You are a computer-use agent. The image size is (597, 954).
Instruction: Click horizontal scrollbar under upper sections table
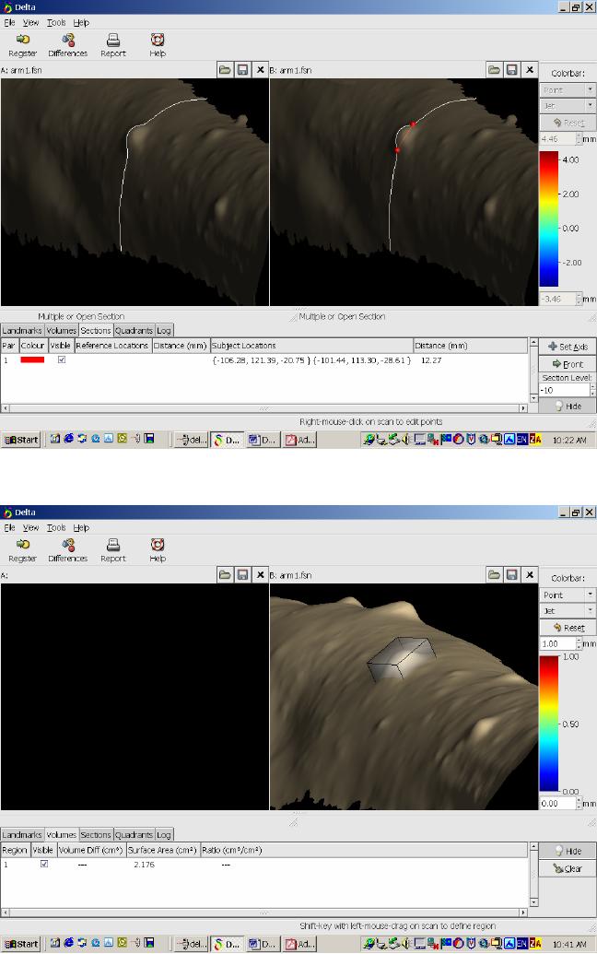coord(263,408)
